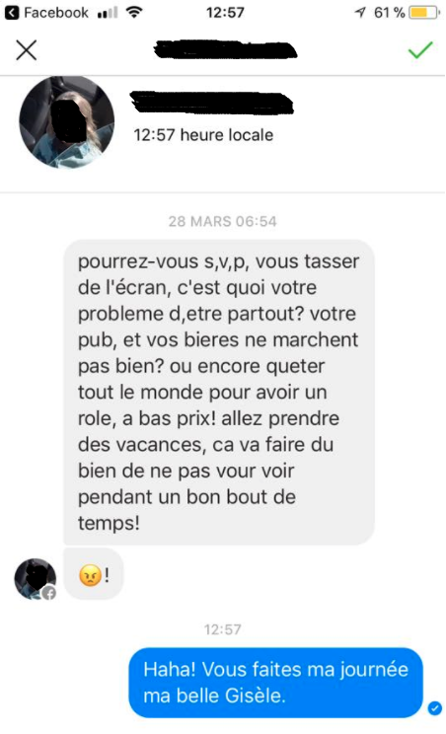Tap the cellular signal bars
This screenshot has height=734, width=446.
pyautogui.click(x=108, y=13)
